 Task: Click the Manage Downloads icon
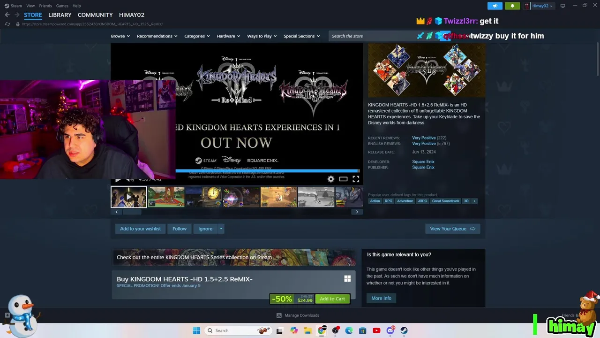pyautogui.click(x=279, y=315)
